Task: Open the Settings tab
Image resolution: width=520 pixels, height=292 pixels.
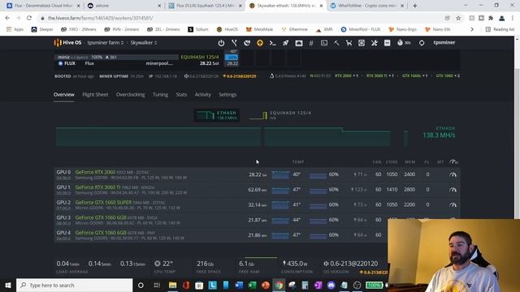Action: (x=227, y=95)
